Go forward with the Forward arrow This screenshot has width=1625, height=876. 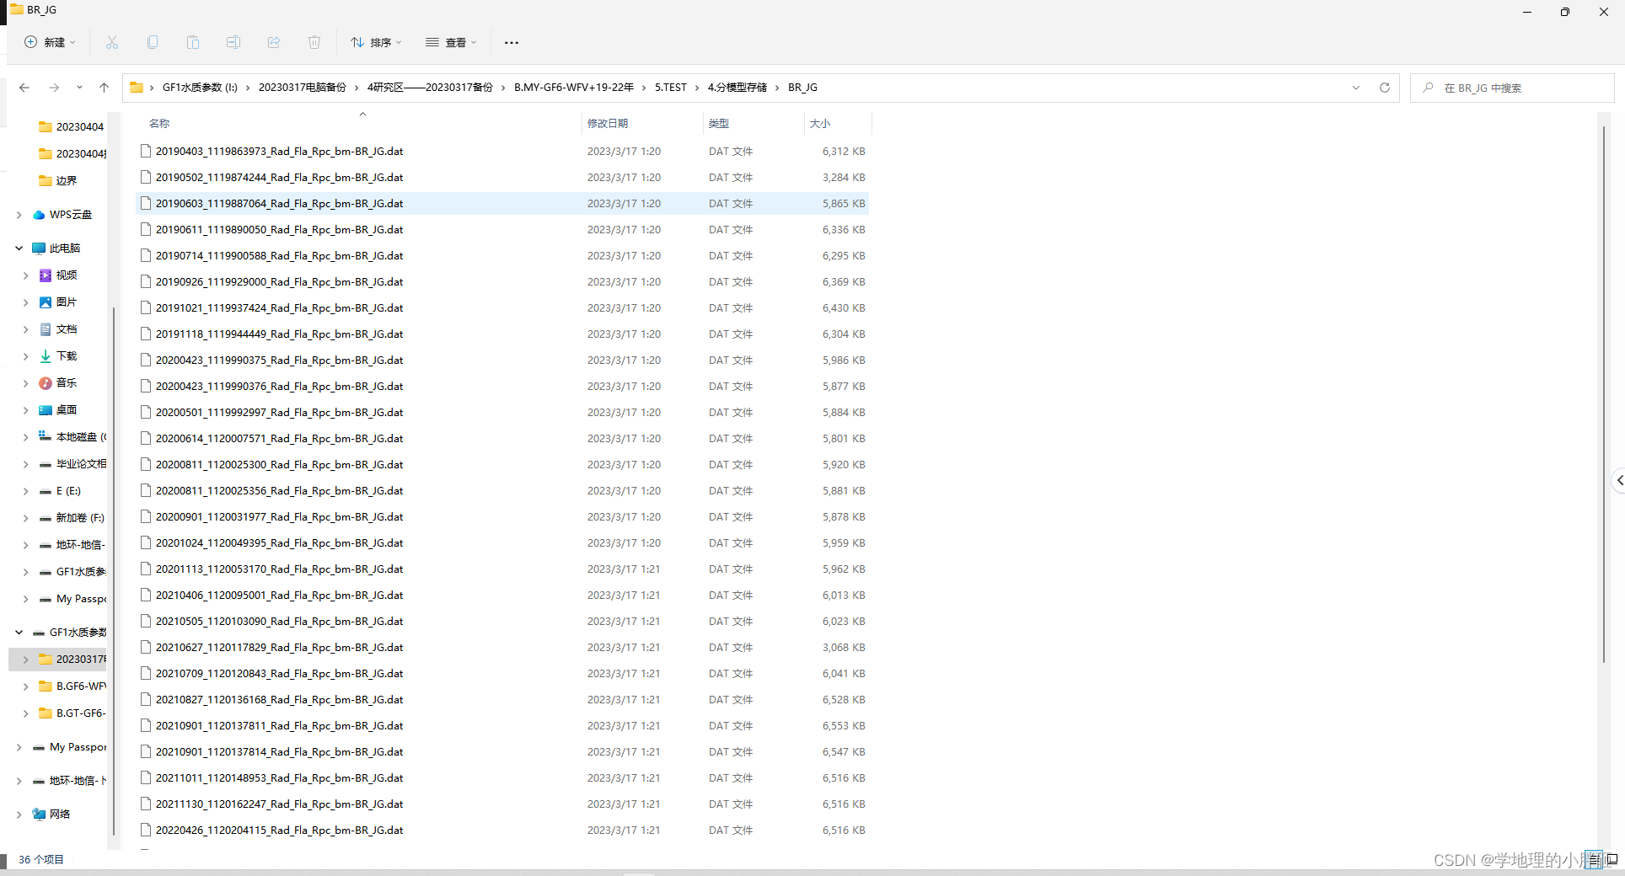pos(54,88)
